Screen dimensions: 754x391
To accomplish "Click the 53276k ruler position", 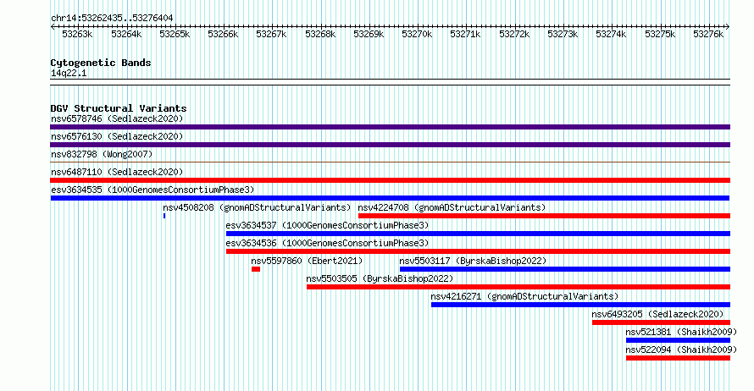I will coord(708,34).
